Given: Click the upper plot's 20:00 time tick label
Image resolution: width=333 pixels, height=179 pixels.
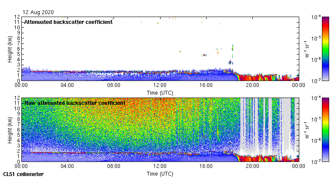Looking at the screenshot, I should point(252,85).
